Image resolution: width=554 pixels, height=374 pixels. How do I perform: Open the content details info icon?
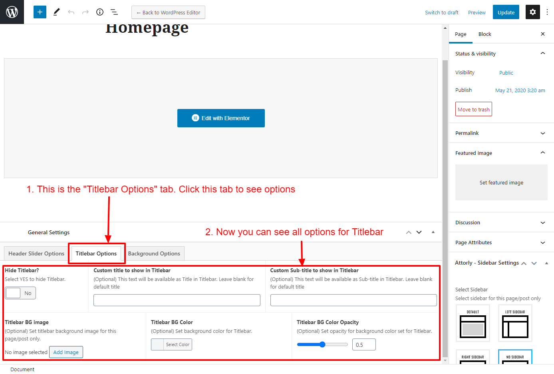(100, 12)
